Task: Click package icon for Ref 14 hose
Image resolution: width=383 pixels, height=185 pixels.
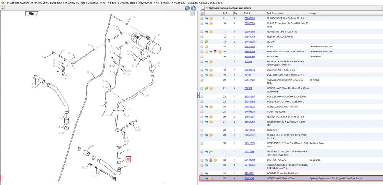Action: (x=206, y=46)
